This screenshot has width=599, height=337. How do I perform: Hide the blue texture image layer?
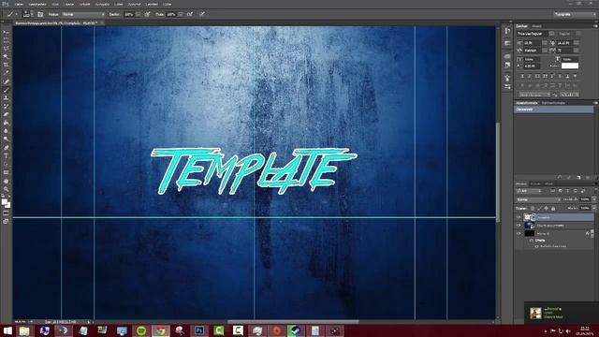pos(519,225)
